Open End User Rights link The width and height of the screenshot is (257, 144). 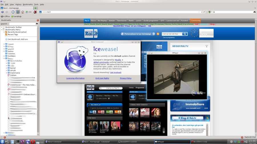pos(102,78)
